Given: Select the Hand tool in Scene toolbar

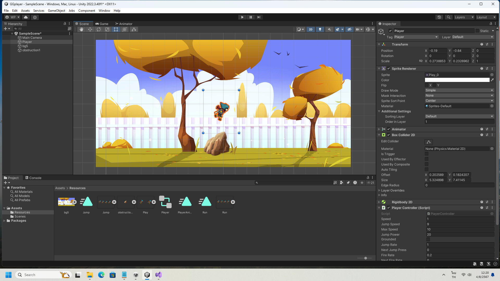Looking at the screenshot, I should (81, 29).
